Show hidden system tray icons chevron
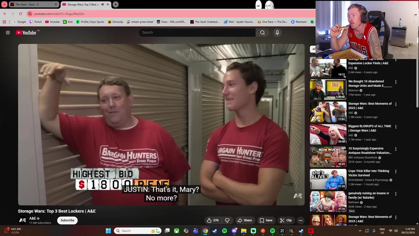Viewport: 419px width, 236px height. pos(360,231)
